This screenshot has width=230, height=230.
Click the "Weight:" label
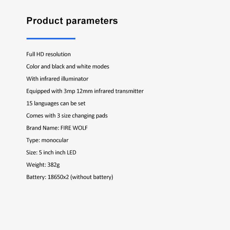[x=36, y=165]
